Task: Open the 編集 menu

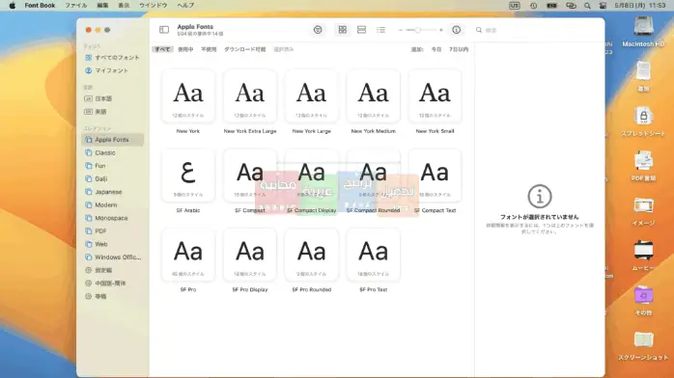Action: [102, 6]
